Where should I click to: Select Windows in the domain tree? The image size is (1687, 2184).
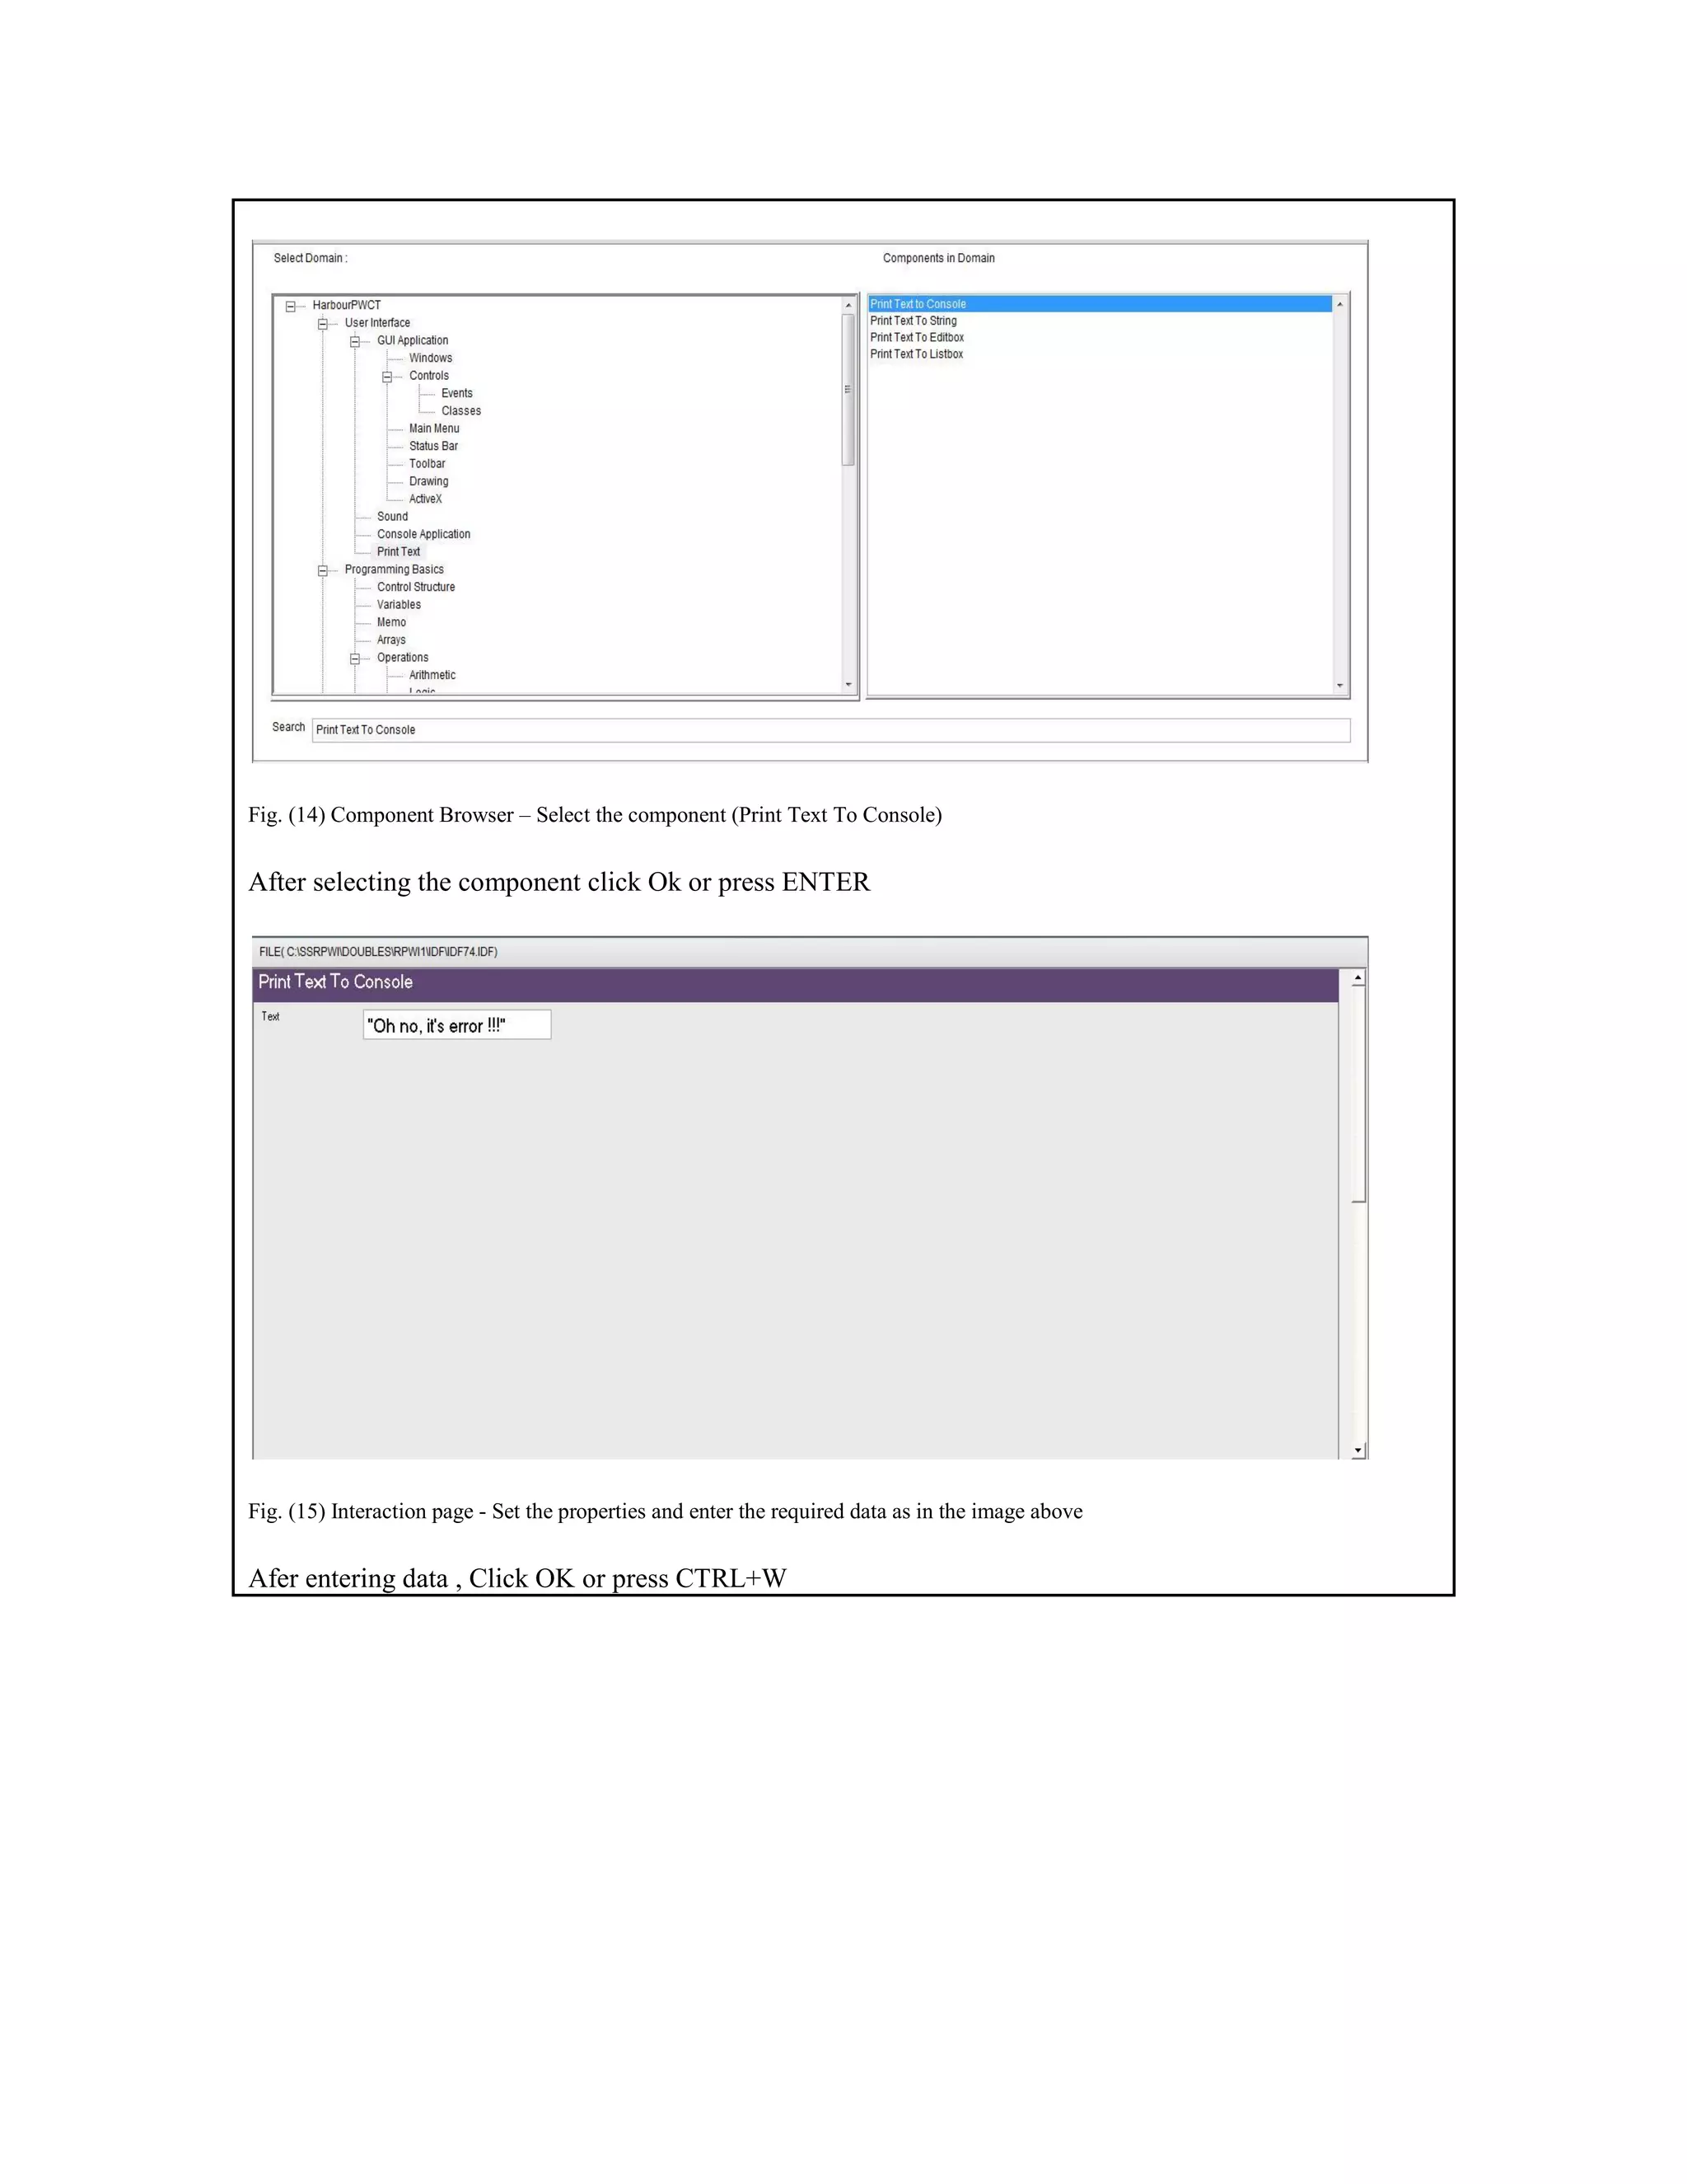(x=430, y=358)
